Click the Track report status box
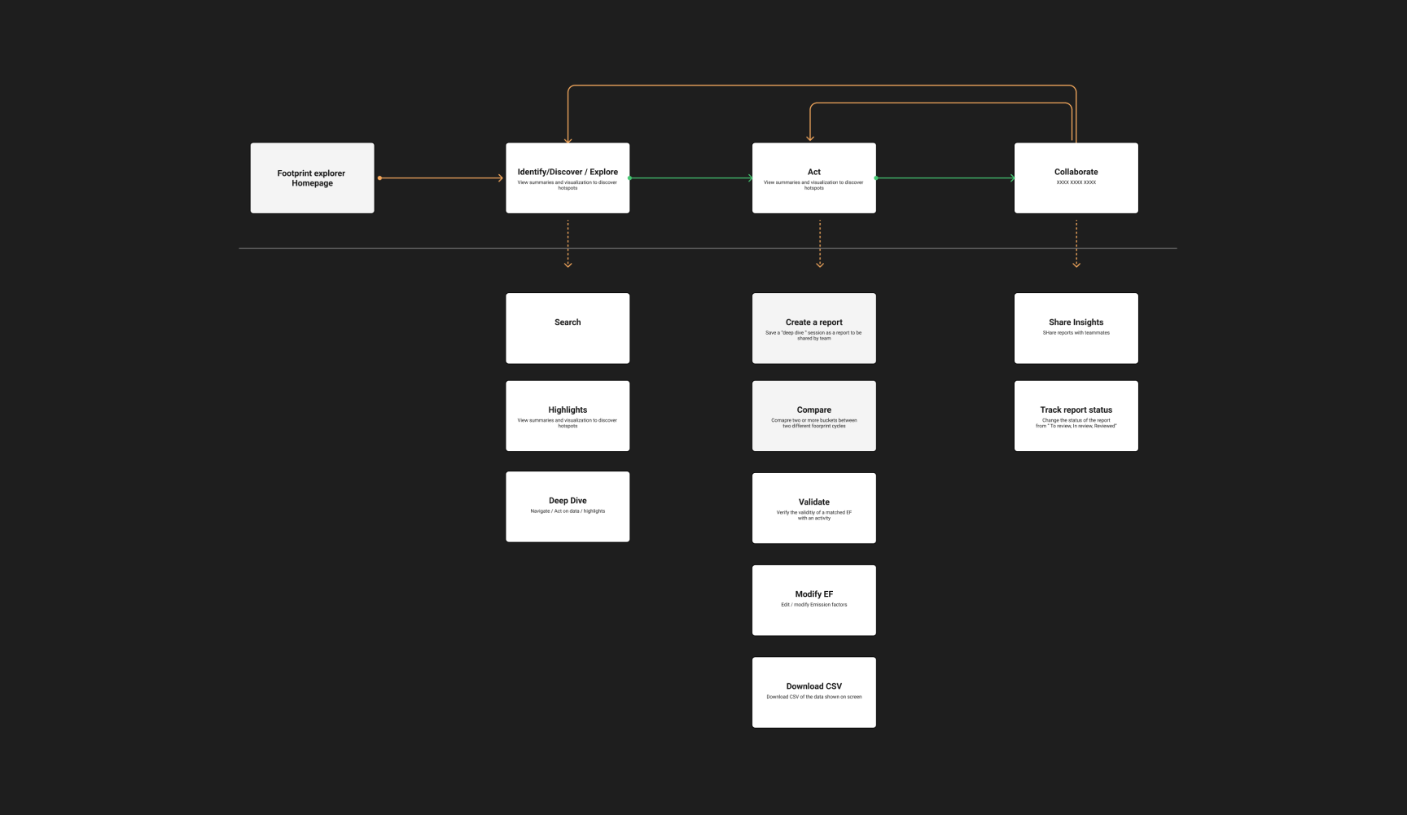The image size is (1407, 815). (x=1076, y=415)
